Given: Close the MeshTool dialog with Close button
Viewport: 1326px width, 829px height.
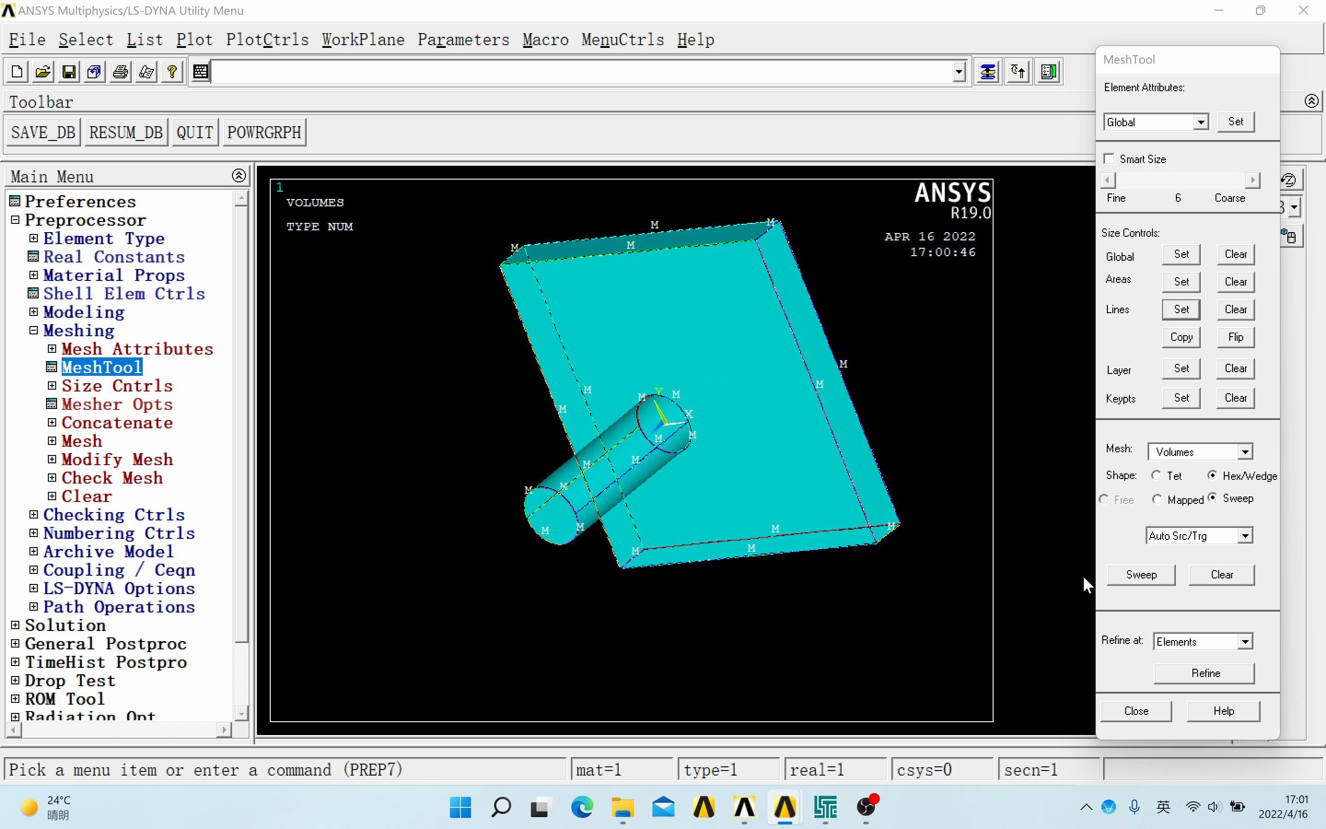Looking at the screenshot, I should [x=1136, y=711].
